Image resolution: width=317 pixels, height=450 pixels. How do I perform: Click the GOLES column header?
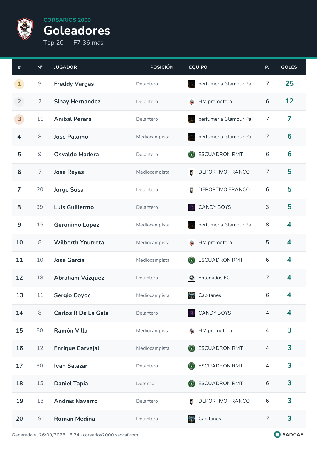coord(289,67)
